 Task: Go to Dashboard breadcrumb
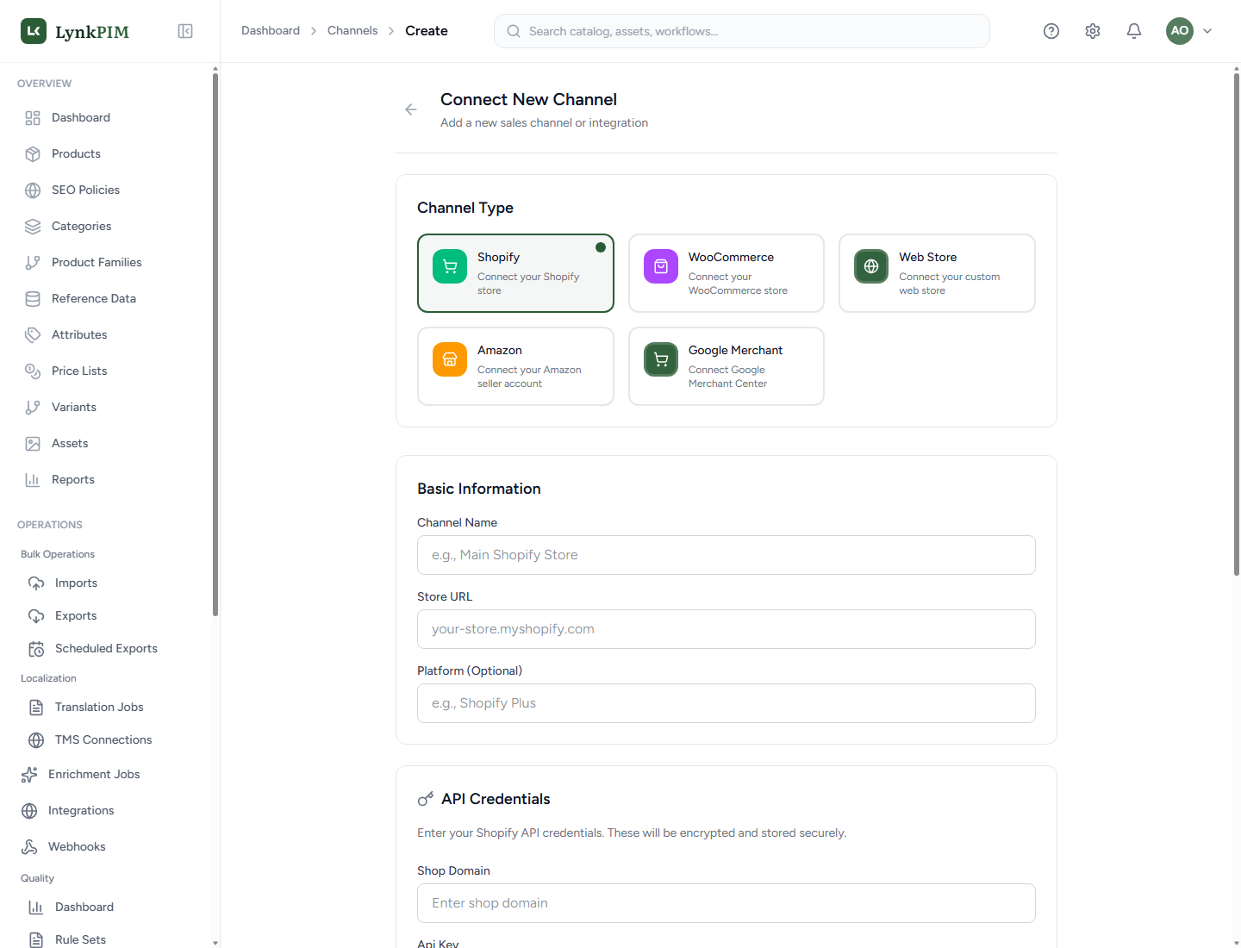point(271,30)
